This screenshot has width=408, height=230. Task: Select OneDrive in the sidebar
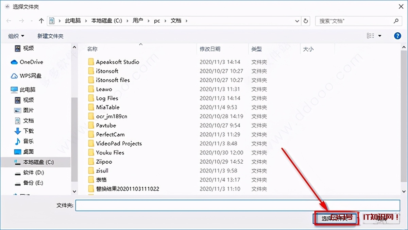coord(31,62)
